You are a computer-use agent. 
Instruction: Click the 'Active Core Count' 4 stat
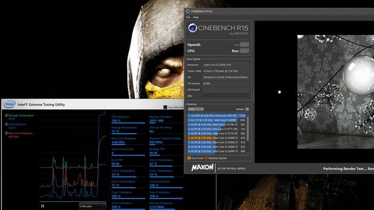128,151
